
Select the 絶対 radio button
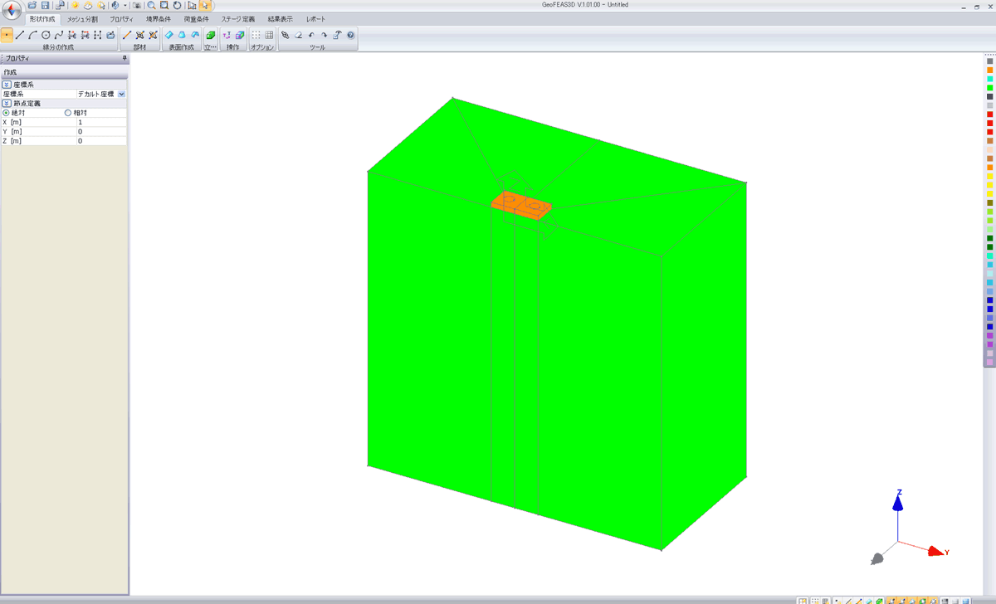coord(6,113)
